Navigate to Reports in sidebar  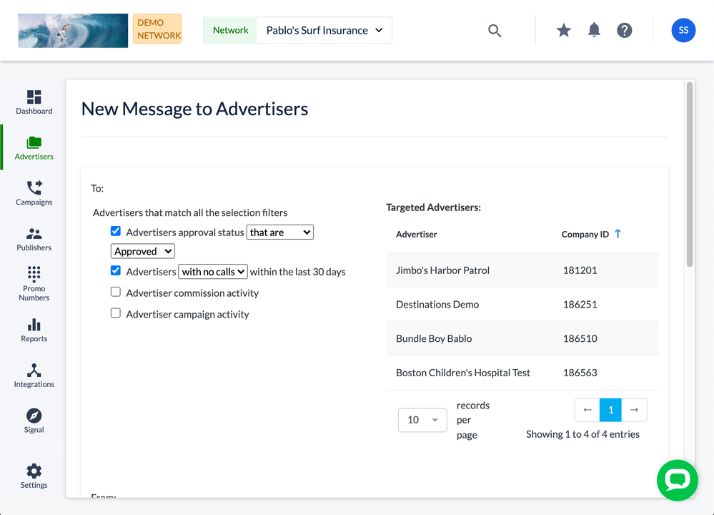tap(34, 330)
